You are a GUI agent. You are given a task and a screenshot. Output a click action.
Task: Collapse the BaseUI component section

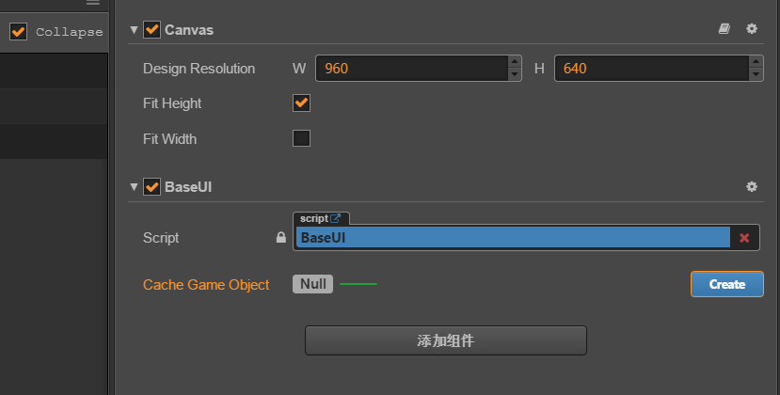coord(134,187)
